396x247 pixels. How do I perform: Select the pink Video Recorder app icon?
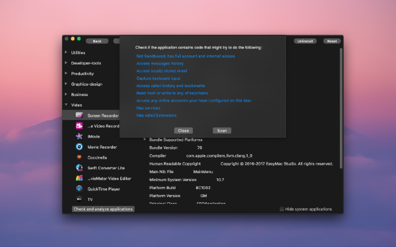coord(79,126)
